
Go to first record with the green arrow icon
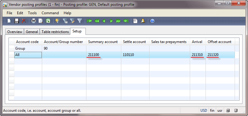pyautogui.click(x=89, y=21)
